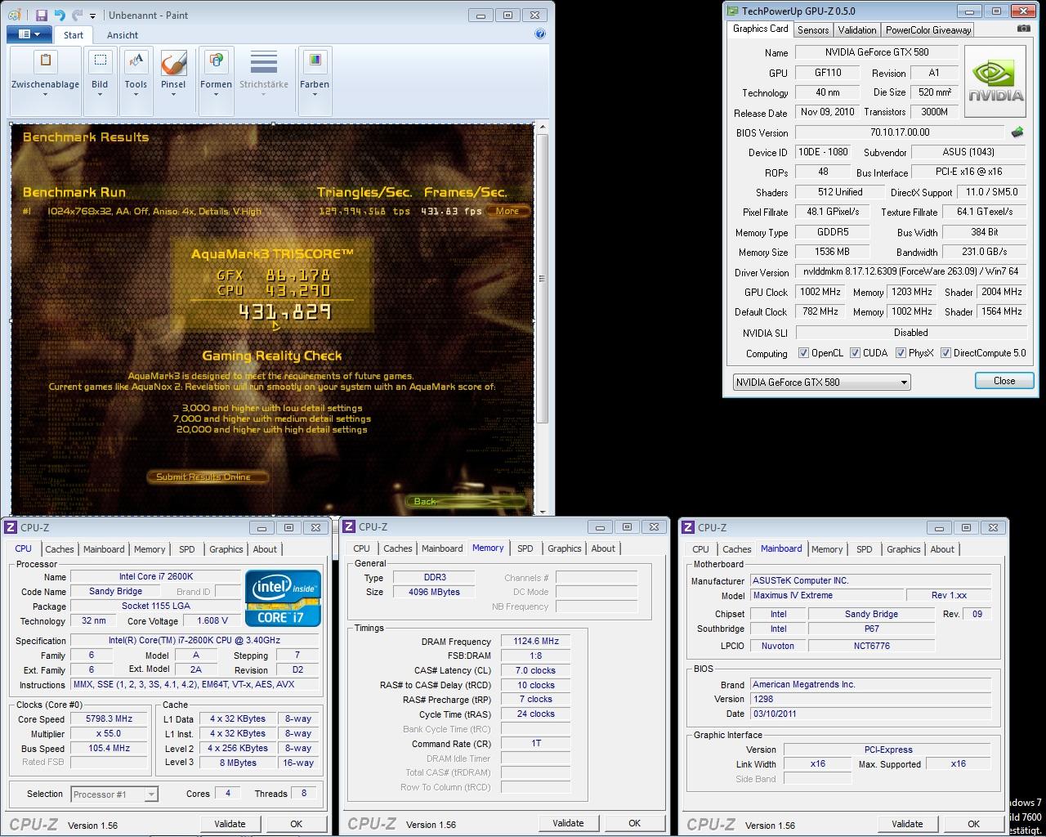This screenshot has width=1046, height=837.
Task: Toggle the OpenCL checkbox
Action: (x=804, y=353)
